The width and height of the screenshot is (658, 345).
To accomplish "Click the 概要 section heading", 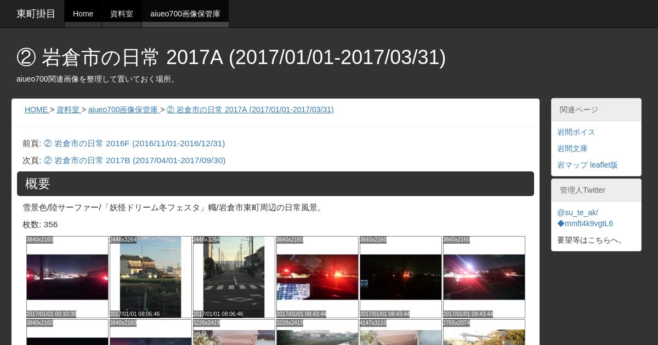I will tap(275, 183).
